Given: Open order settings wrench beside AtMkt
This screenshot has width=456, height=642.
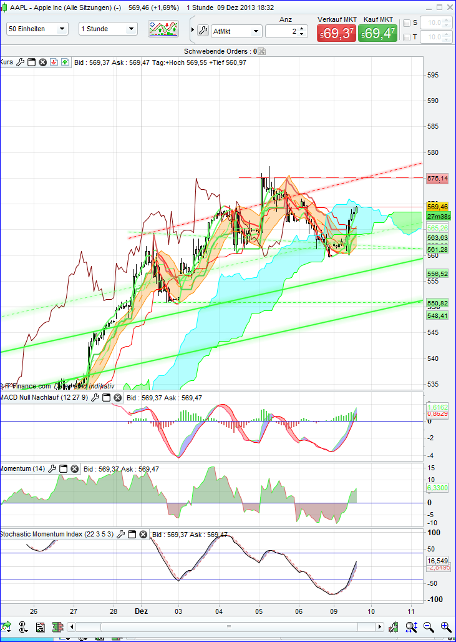Looking at the screenshot, I should click(203, 31).
